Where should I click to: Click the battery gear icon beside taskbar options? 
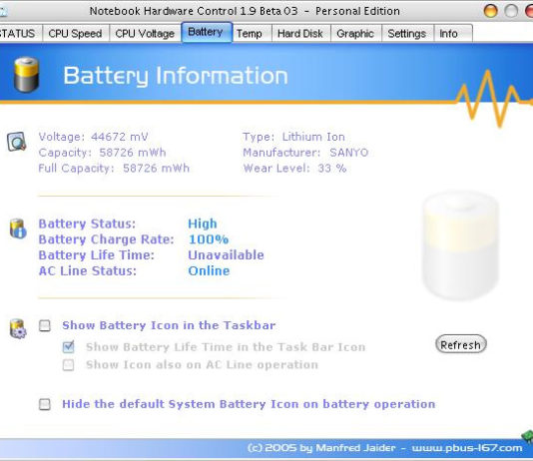18,329
